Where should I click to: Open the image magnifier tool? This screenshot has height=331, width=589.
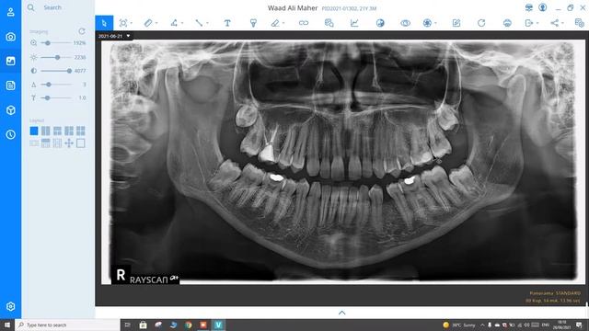coord(329,23)
